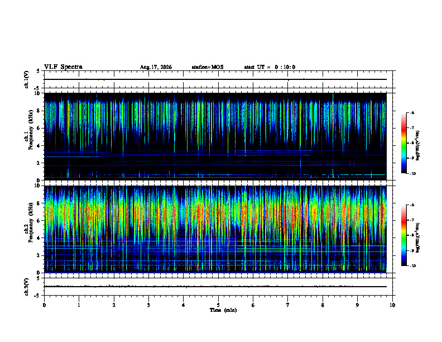Click inside the ch.1 spectrogram panel
This screenshot has height=342, width=442.
[x=215, y=136]
